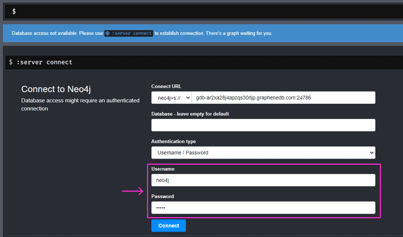403x237 pixels.
Task: Click the blue Connect button
Action: tap(168, 225)
